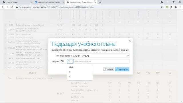
Task: Reload the current page
Action: pos(11,7)
